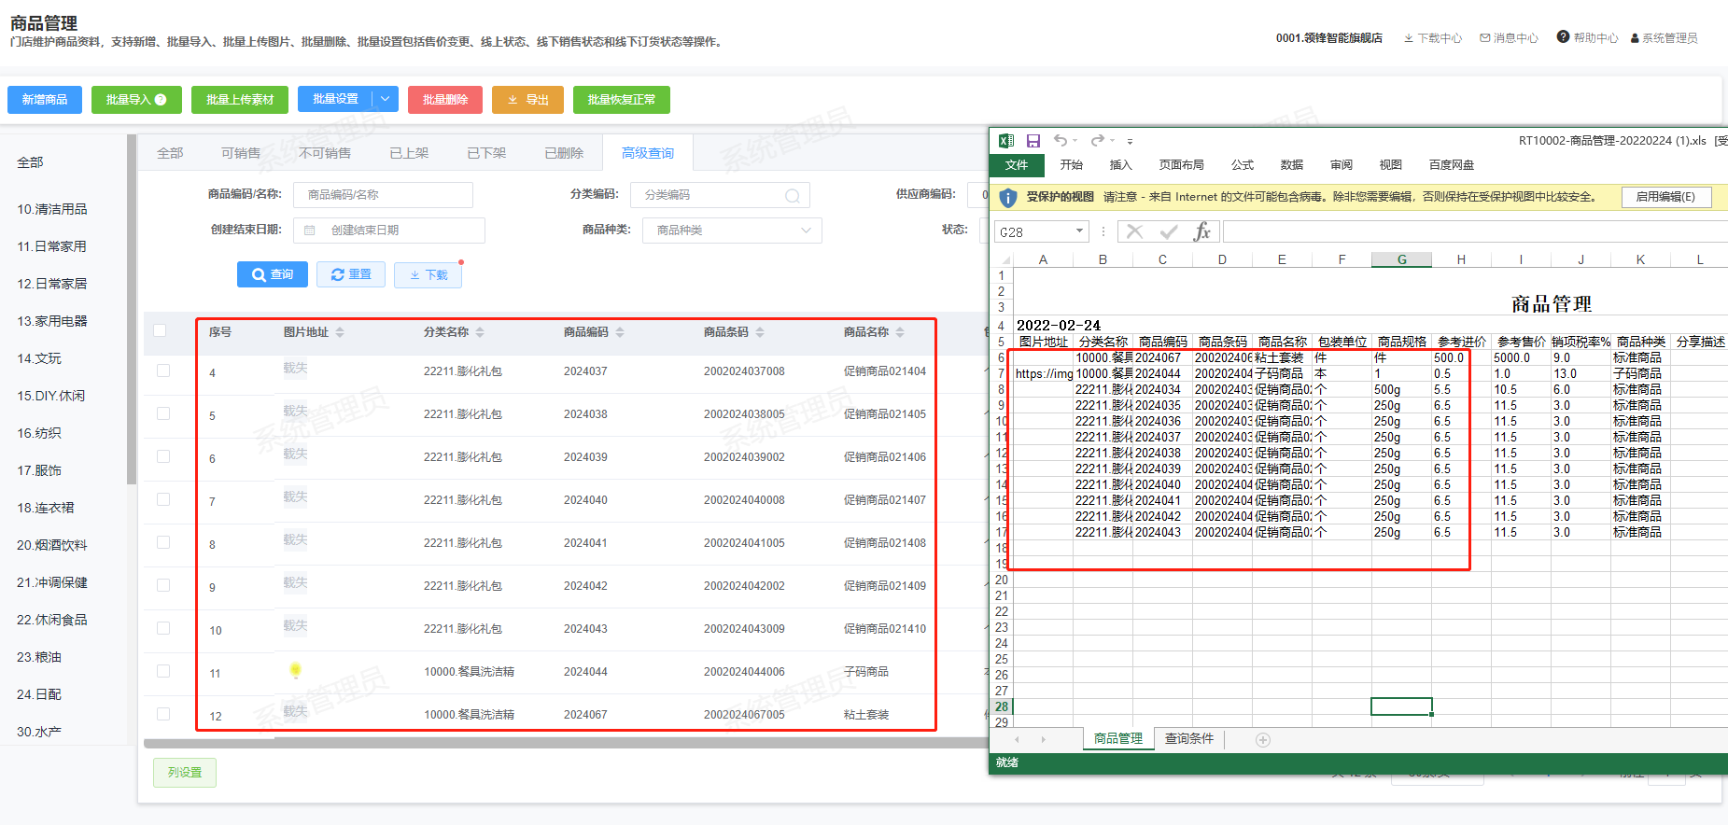Open the 商品种类 dropdown
1728x825 pixels.
[732, 231]
